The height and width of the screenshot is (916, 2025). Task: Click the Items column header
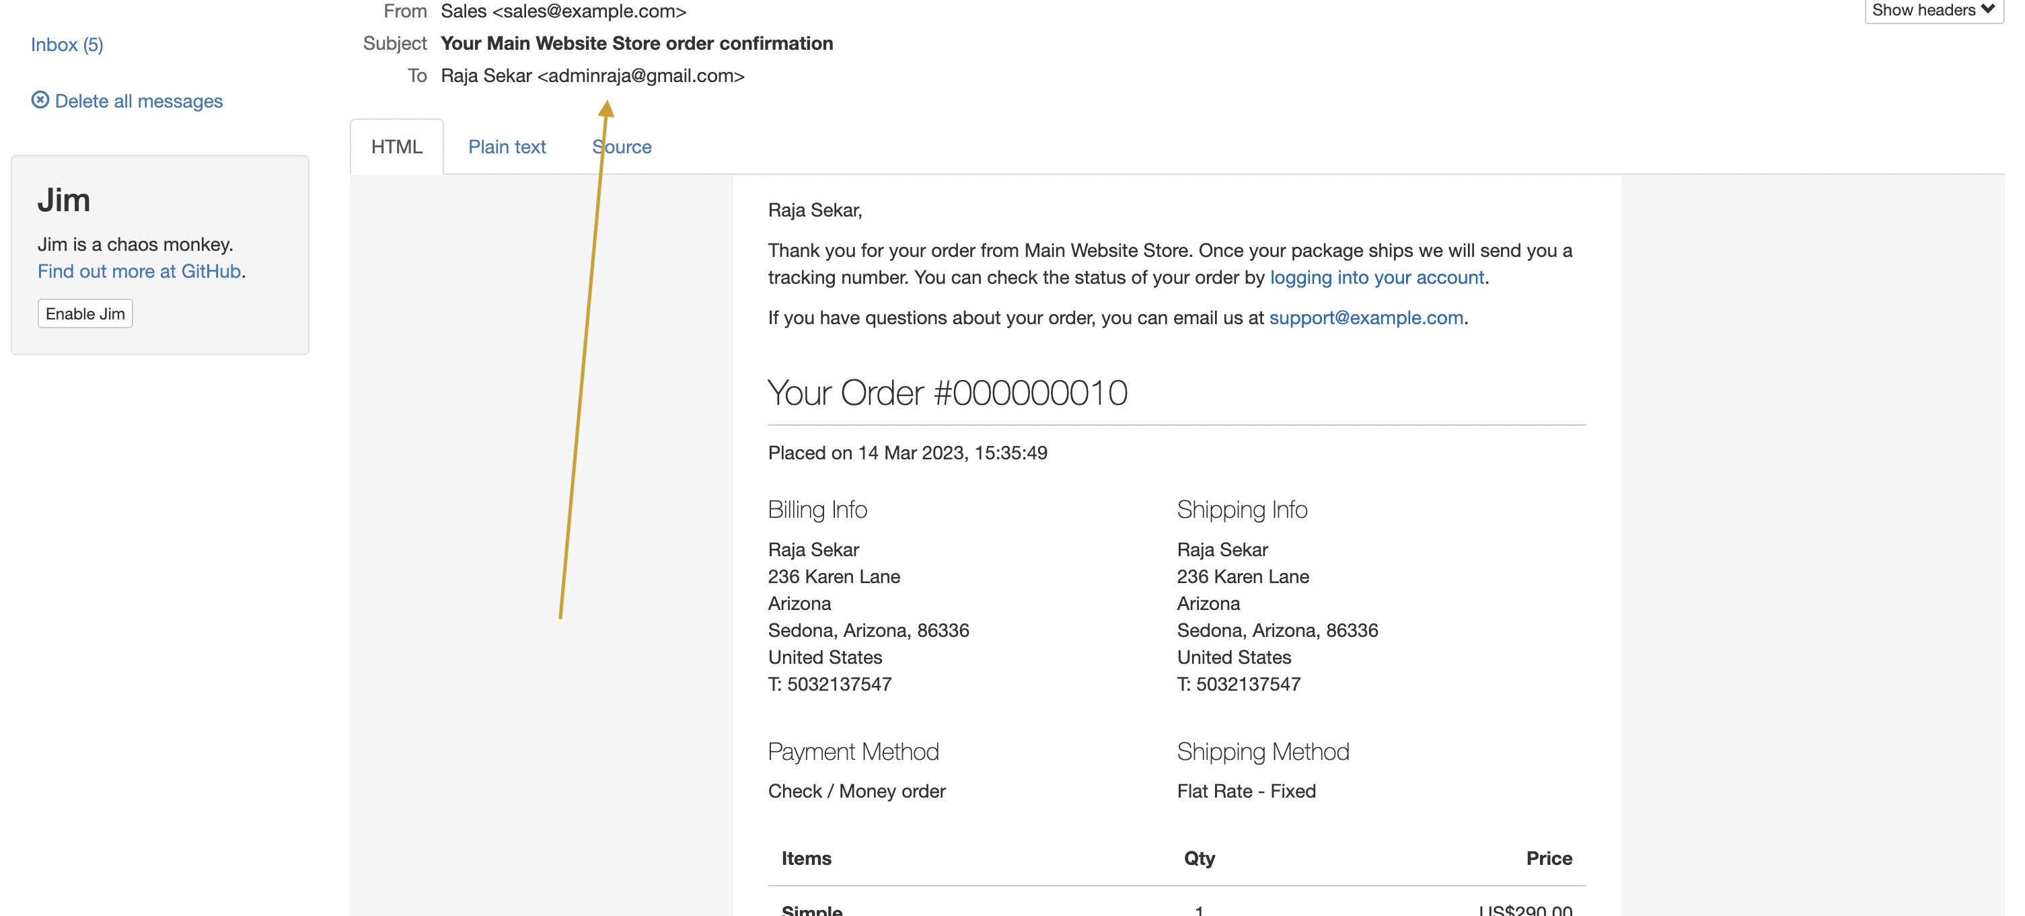tap(807, 858)
